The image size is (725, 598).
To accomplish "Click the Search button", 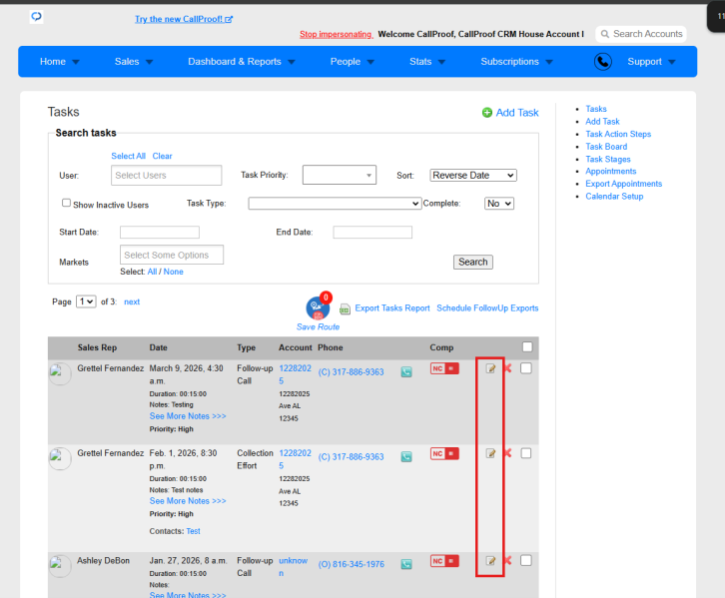I will (473, 262).
